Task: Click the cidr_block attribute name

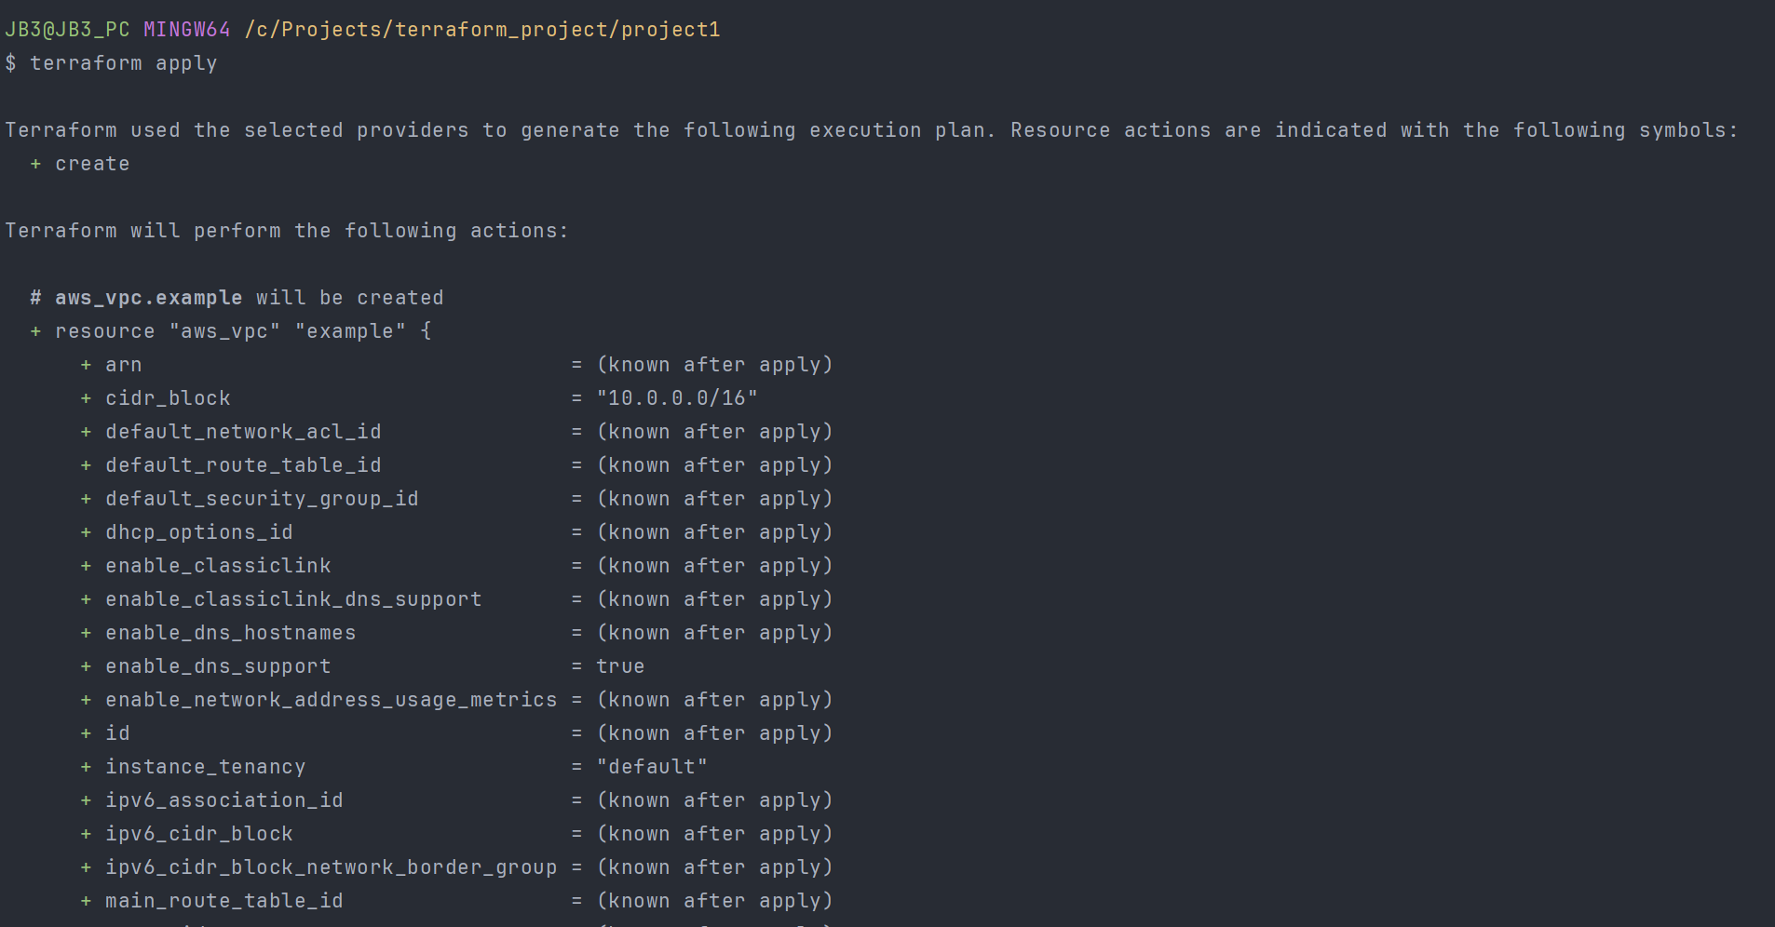Action: 168,398
